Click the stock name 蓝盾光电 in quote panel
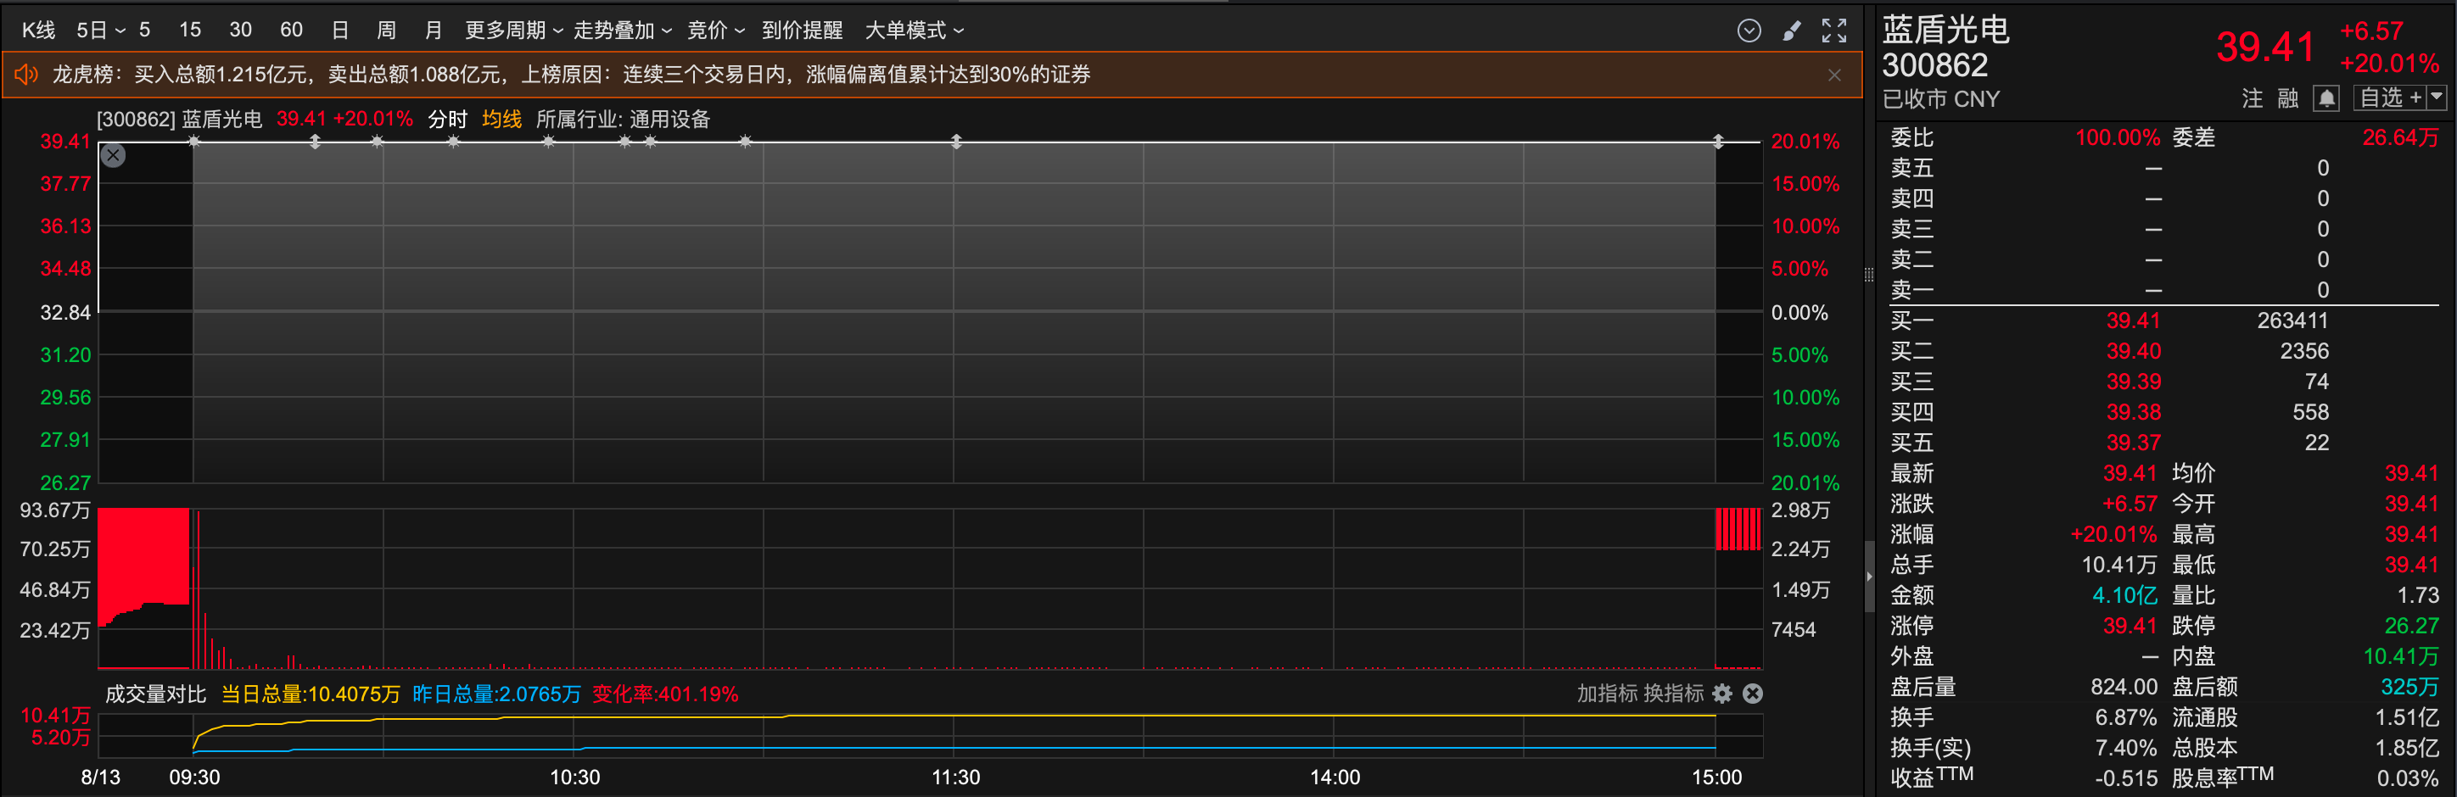This screenshot has width=2457, height=797. click(x=1945, y=30)
